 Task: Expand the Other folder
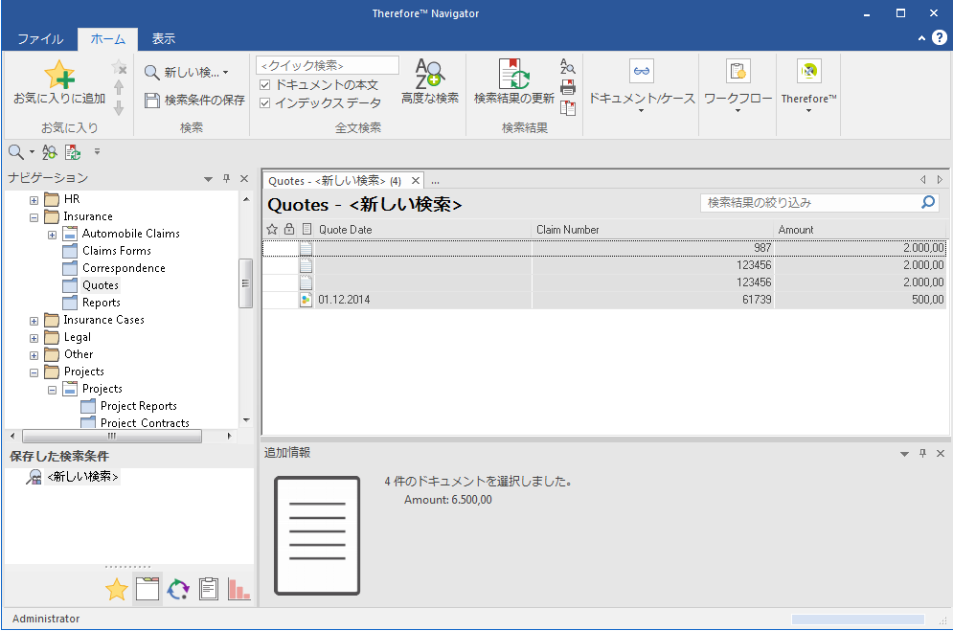(x=34, y=355)
